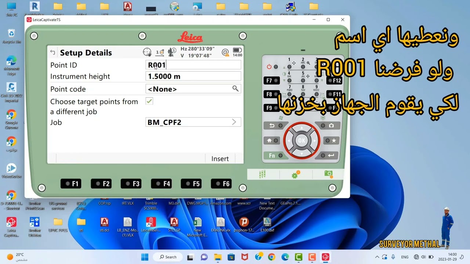Open the measure mode status icon
Image resolution: width=470 pixels, height=264 pixels.
[x=159, y=52]
